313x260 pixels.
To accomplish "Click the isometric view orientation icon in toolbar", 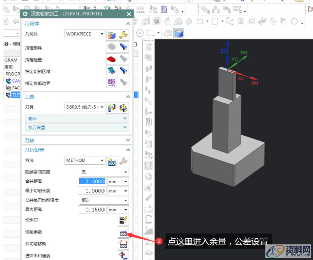I will pyautogui.click(x=179, y=33).
